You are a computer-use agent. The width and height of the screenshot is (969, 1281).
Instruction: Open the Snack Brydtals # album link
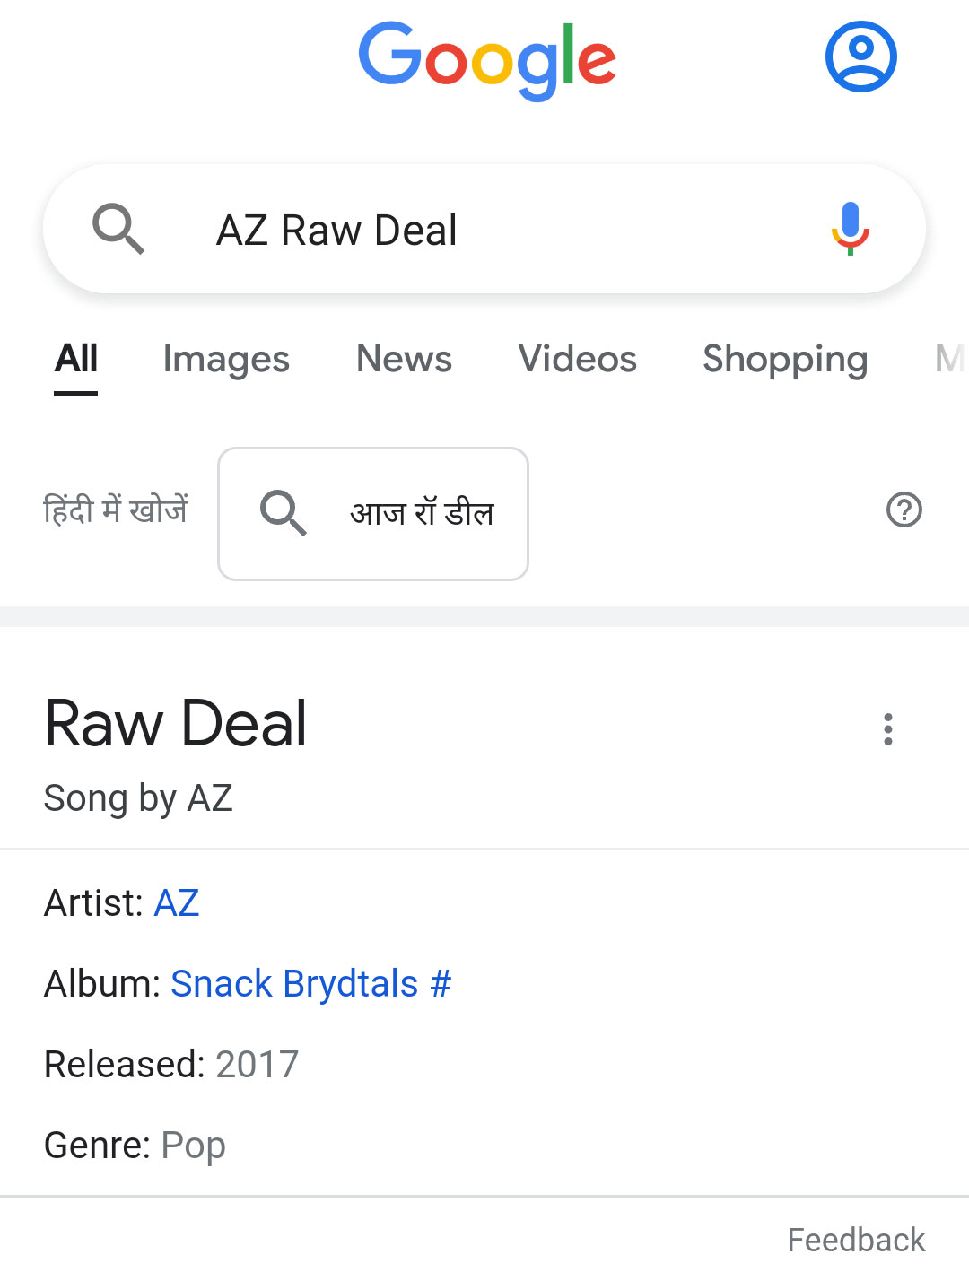point(310,984)
